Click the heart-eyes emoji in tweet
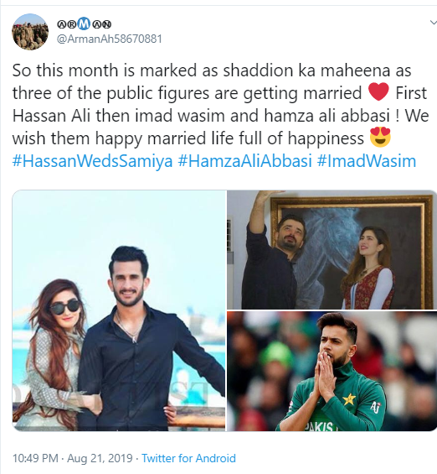The image size is (437, 474). pos(380,138)
